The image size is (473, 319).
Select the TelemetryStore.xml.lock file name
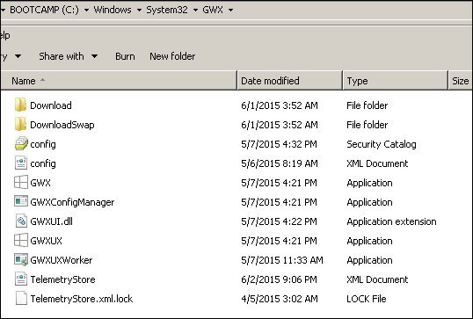click(x=82, y=299)
